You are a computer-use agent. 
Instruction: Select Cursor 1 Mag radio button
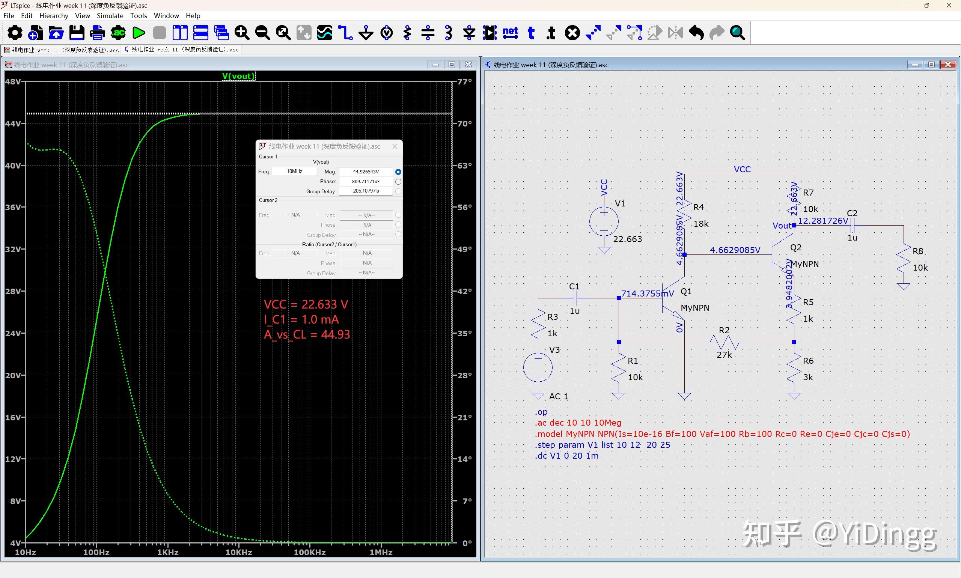coord(398,172)
